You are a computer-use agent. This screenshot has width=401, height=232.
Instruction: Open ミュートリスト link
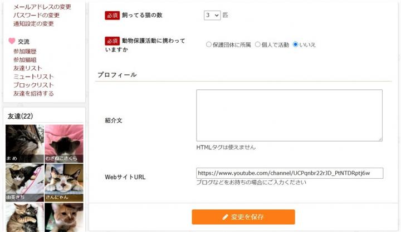(x=33, y=77)
